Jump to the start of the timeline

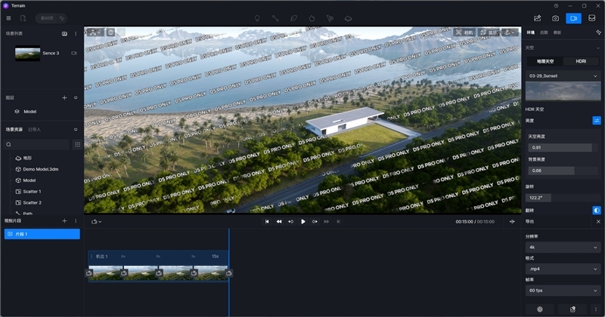pos(267,221)
